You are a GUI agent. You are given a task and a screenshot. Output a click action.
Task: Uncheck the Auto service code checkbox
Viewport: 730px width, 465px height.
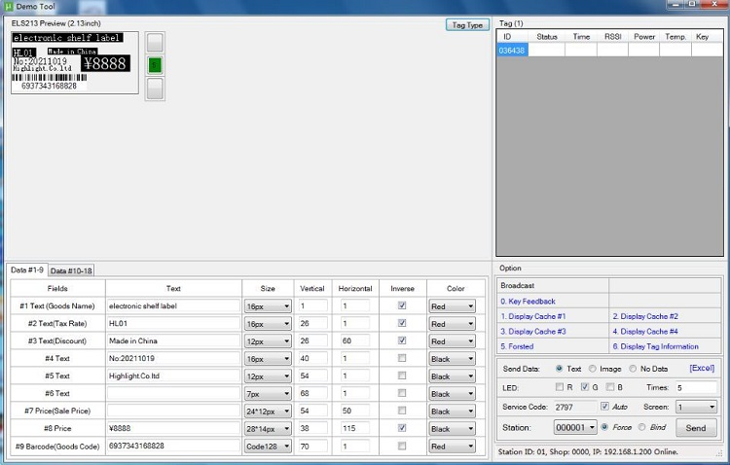click(605, 406)
